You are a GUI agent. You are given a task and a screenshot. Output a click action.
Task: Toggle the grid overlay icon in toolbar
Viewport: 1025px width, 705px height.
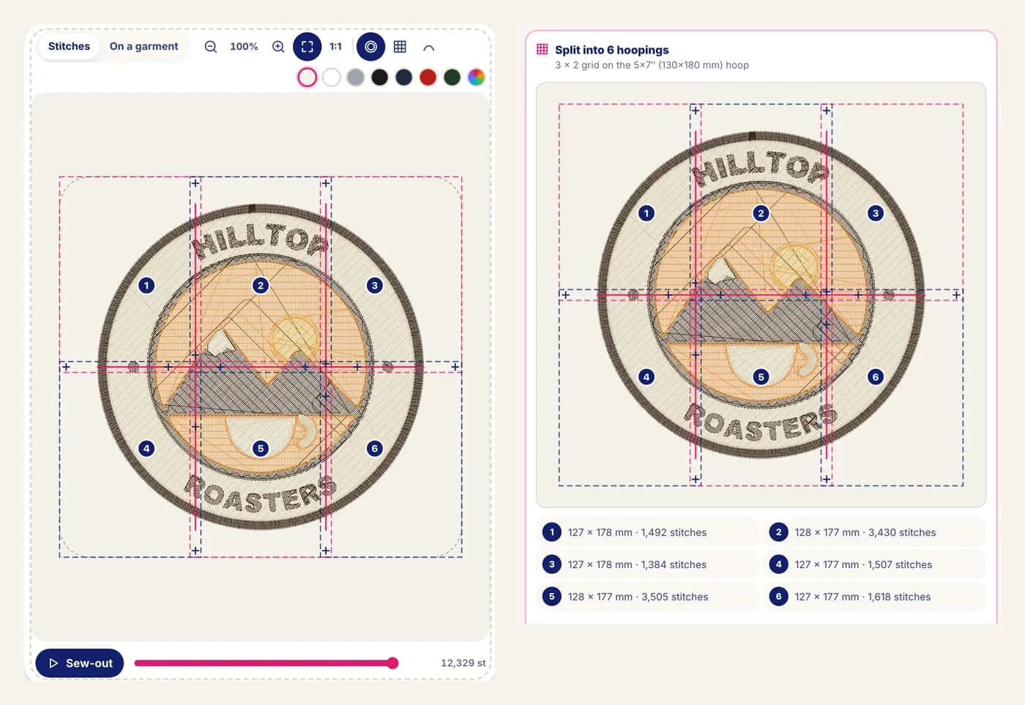[x=400, y=46]
